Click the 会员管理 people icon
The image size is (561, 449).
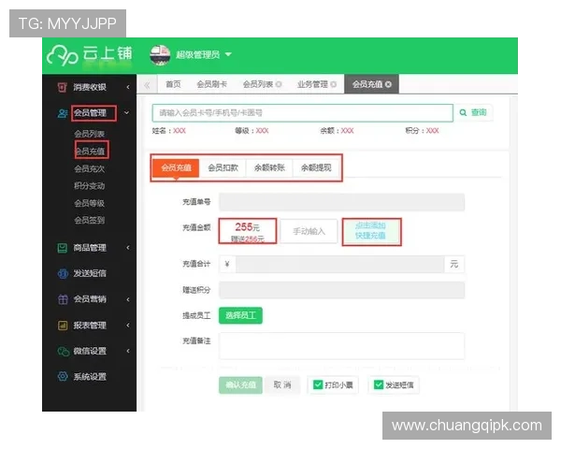63,113
